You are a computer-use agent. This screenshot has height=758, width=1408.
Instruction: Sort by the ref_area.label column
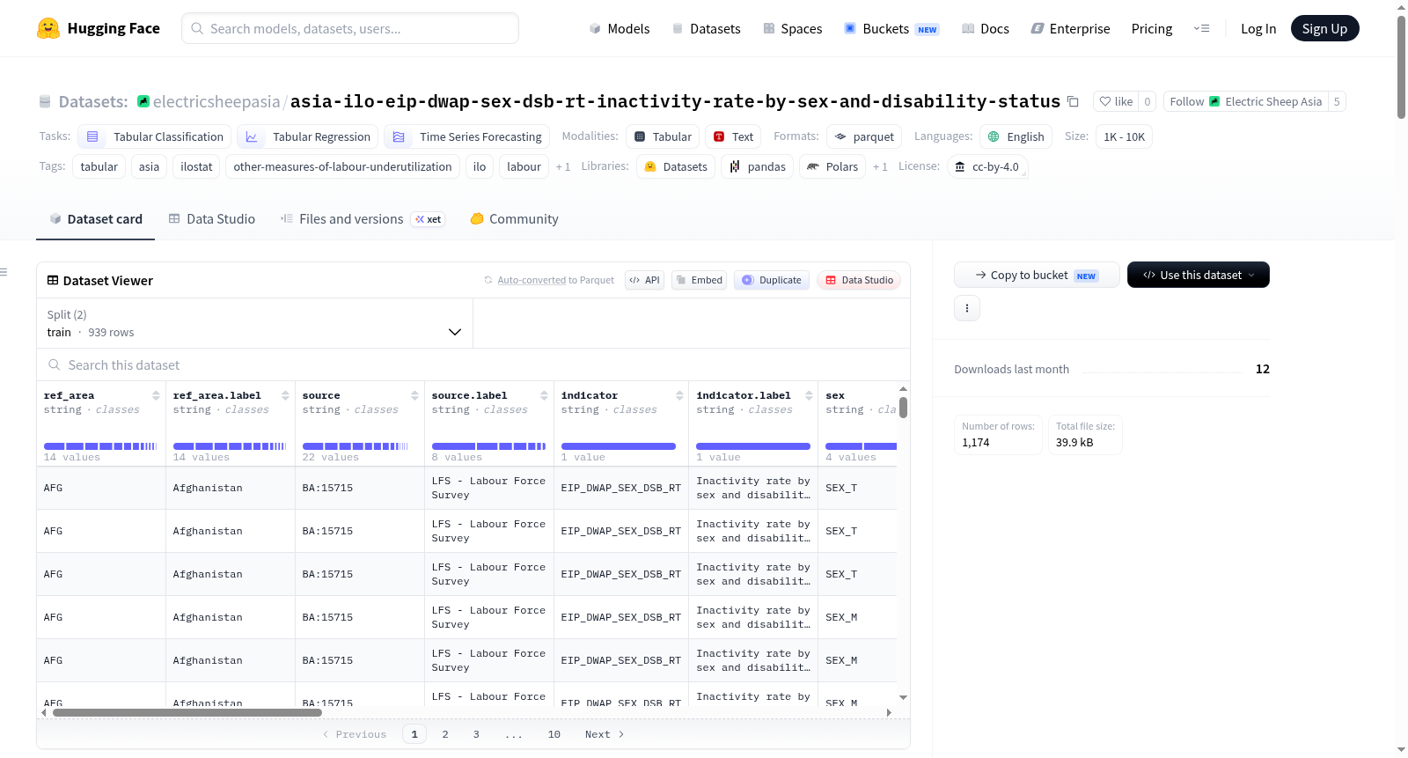(285, 395)
